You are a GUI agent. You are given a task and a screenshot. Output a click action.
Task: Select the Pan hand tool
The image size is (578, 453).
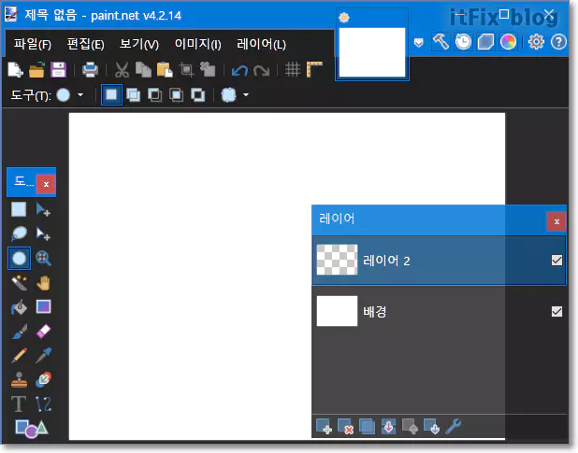(43, 283)
